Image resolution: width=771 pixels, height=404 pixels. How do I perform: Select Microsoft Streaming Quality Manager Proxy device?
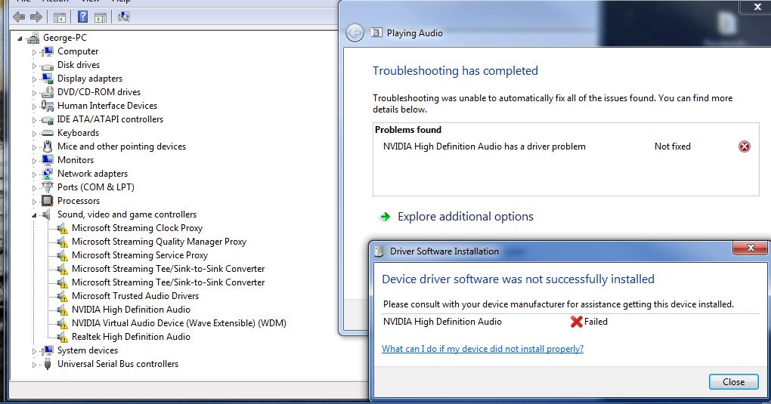(x=159, y=242)
